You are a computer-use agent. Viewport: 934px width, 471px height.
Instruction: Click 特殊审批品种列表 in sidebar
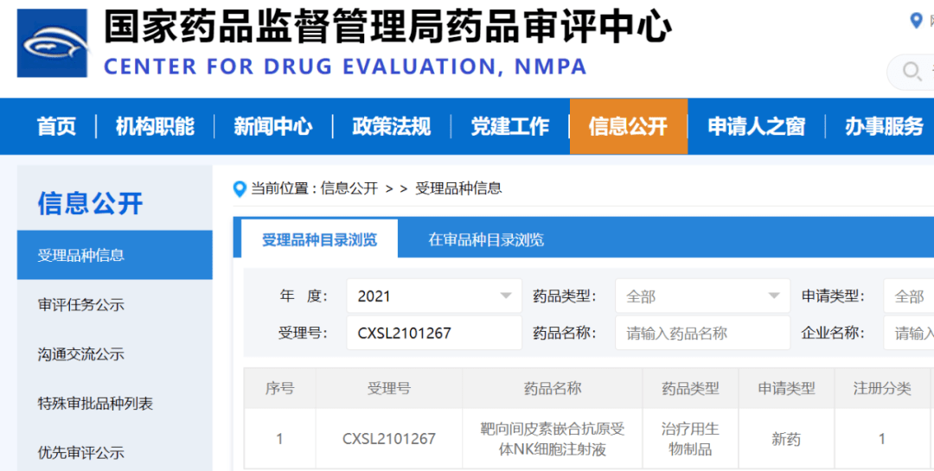95,404
